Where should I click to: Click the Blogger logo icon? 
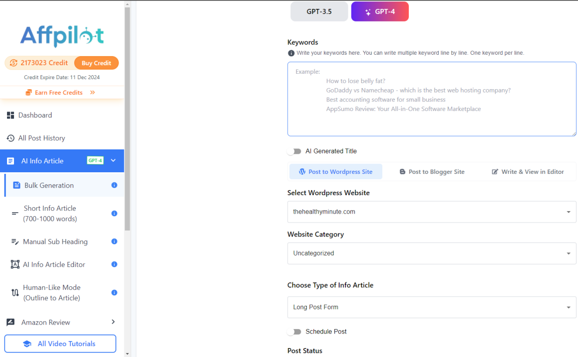pos(402,172)
